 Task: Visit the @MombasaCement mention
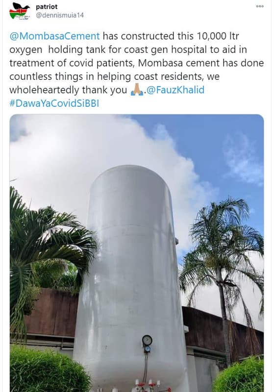[x=55, y=36]
